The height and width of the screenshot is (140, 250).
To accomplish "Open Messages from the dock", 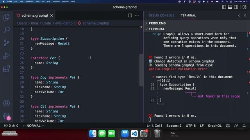I will (x=102, y=133).
